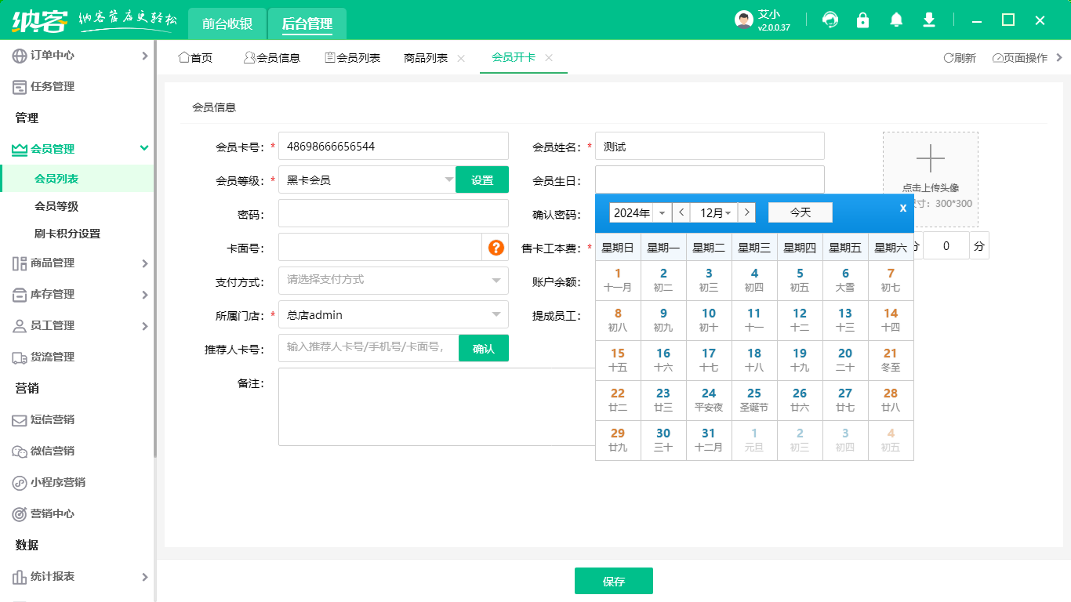
Task: Go to next month in calendar
Action: 746,212
